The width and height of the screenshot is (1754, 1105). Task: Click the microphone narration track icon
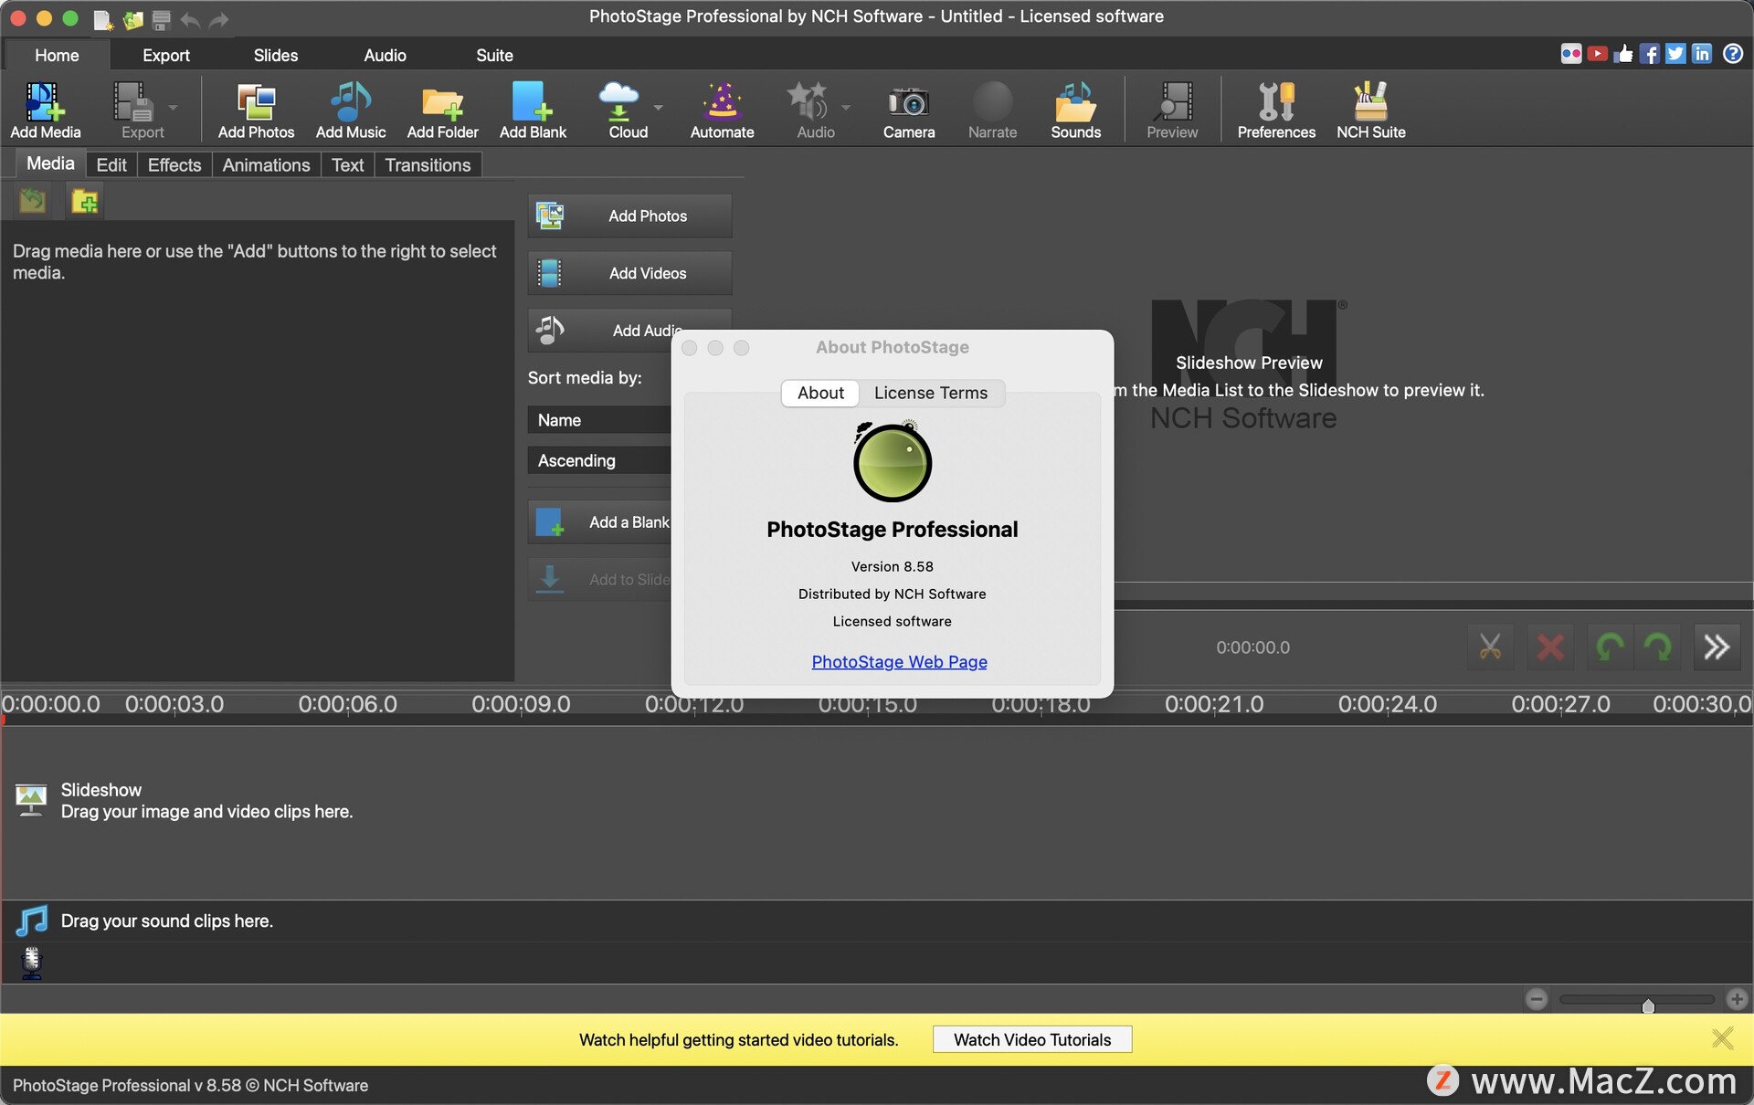coord(32,963)
